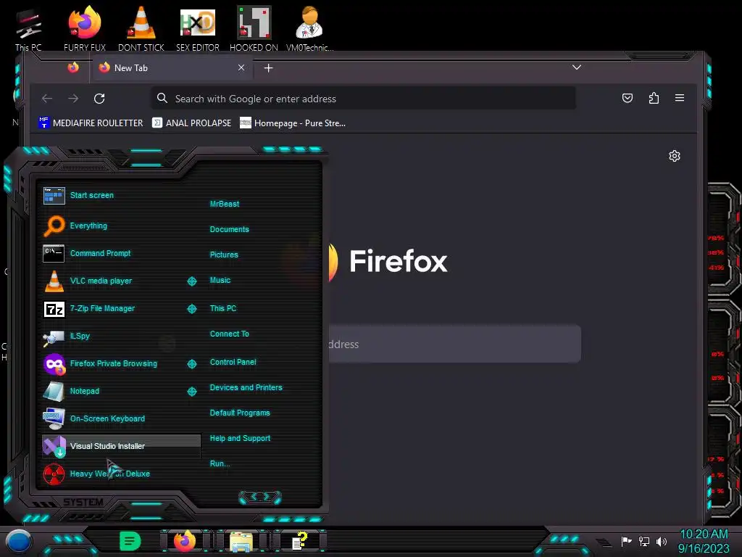Open the question-mark document taskbar icon
The width and height of the screenshot is (742, 557).
pyautogui.click(x=299, y=541)
